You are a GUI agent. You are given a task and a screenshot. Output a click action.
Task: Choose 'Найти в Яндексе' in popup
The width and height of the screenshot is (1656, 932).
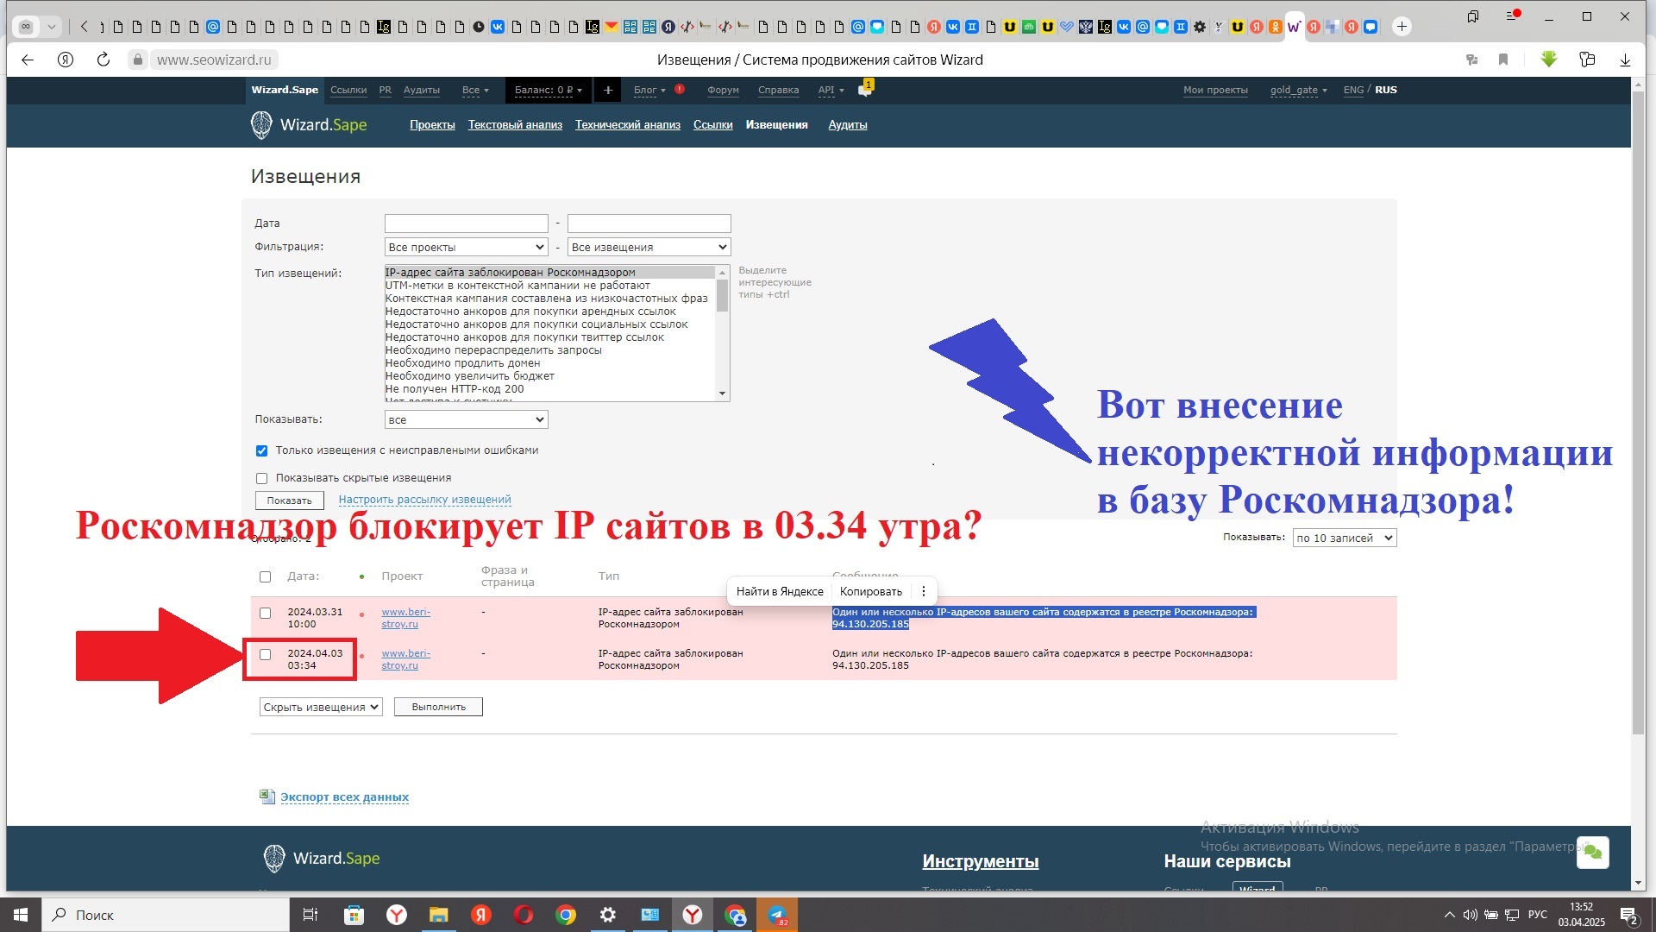coord(780,591)
